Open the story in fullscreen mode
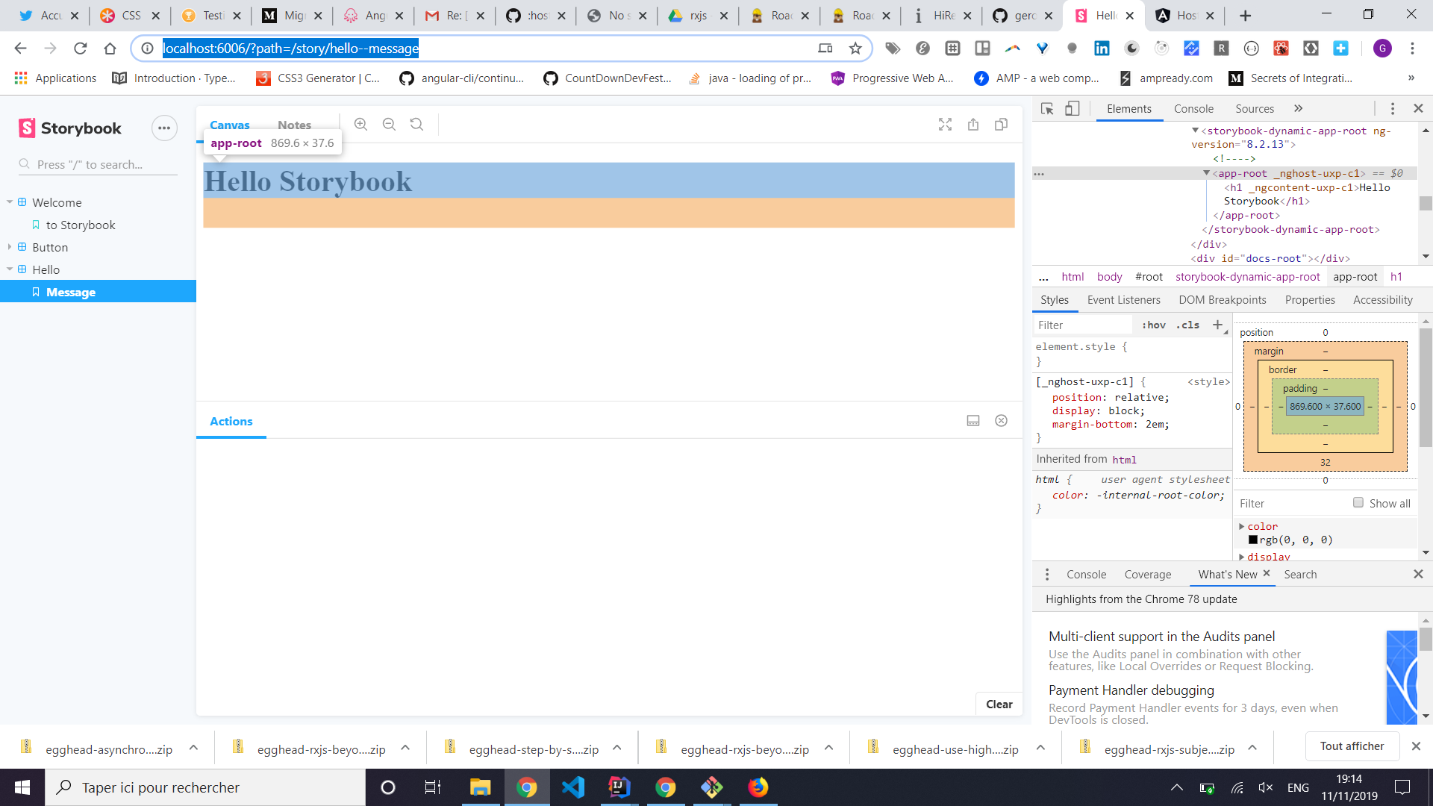1433x806 pixels. 945,124
